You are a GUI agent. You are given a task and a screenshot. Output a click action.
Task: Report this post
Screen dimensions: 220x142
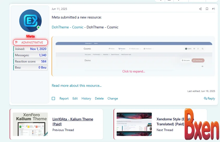(x=64, y=98)
